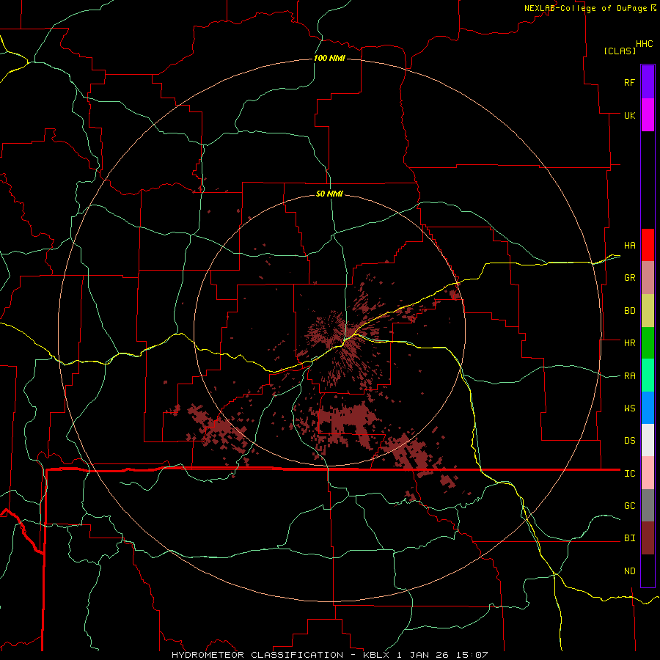Click the IC light pink legend swatch
Screen dimensions: 660x660
point(648,473)
